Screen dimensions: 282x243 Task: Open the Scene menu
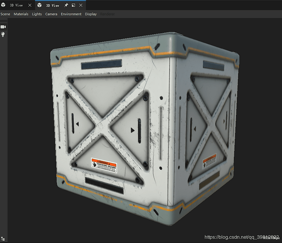click(x=5, y=14)
